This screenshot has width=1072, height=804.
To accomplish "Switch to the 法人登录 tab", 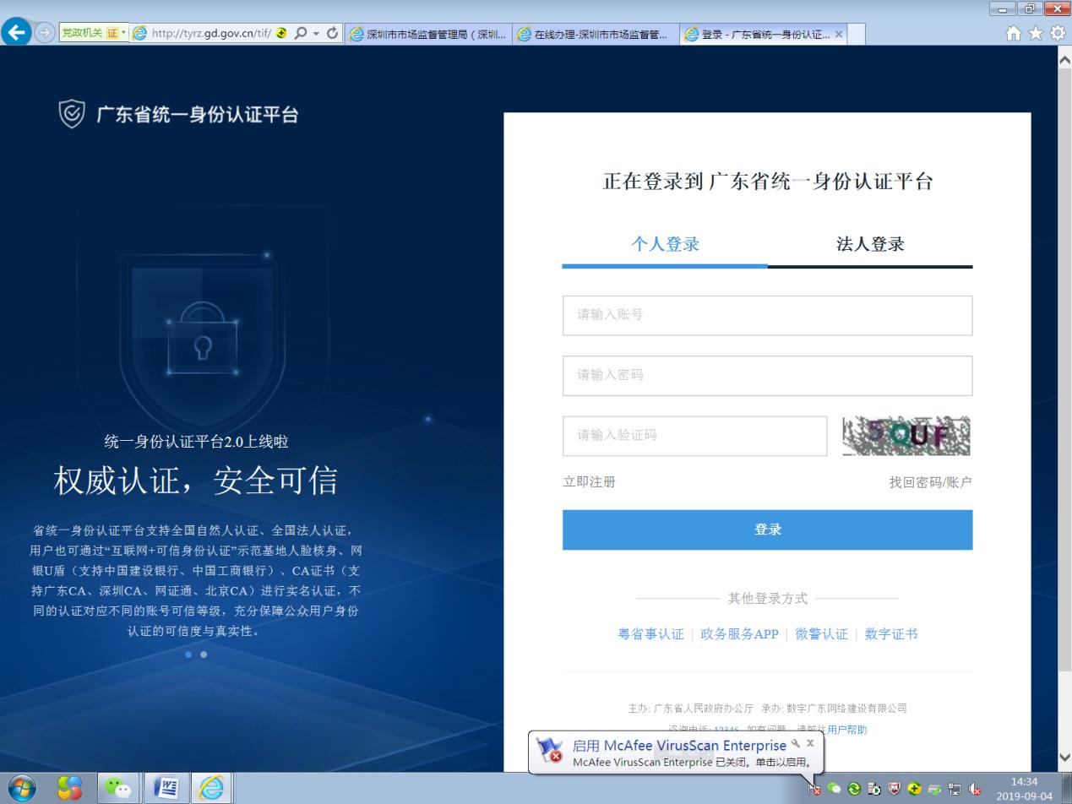I will [x=869, y=244].
